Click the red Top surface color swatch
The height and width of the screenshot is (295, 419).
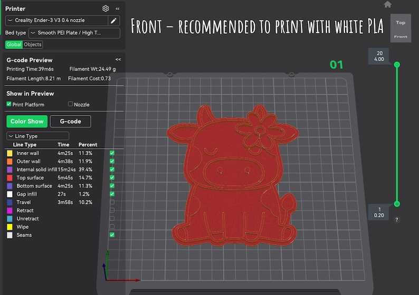coord(9,178)
